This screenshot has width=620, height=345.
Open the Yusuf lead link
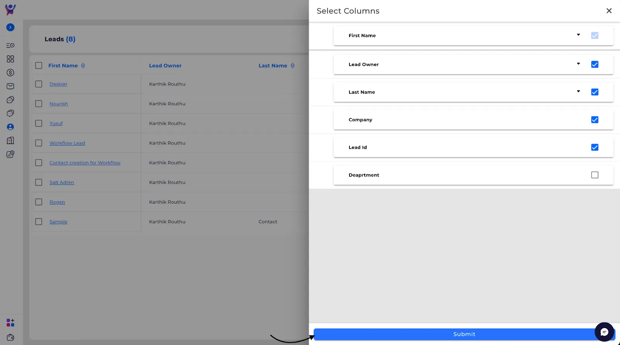pyautogui.click(x=56, y=123)
